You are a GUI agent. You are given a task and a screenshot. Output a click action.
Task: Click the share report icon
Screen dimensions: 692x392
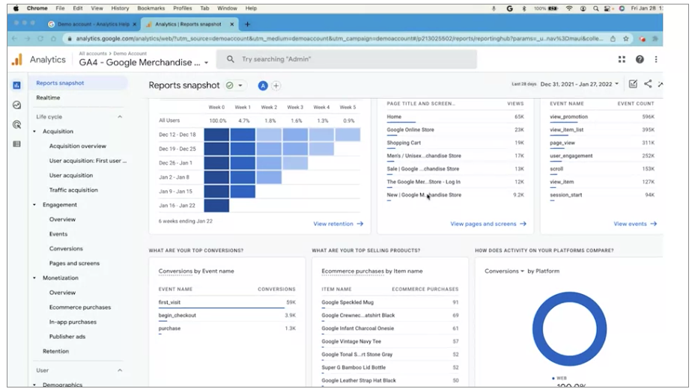point(648,84)
